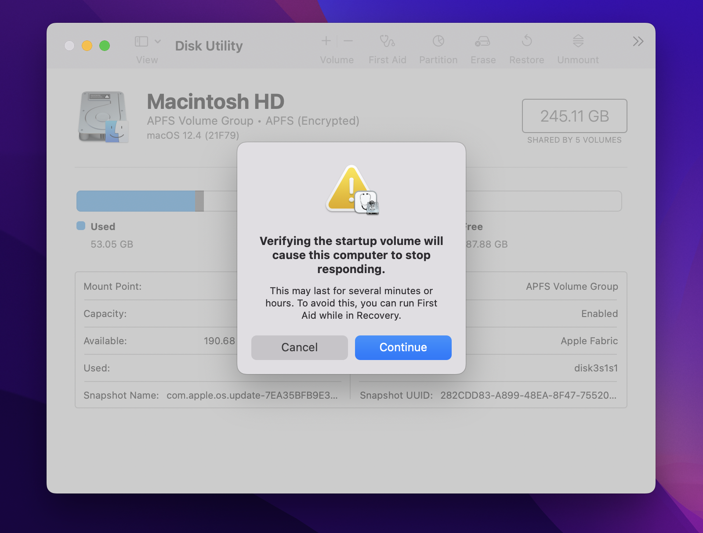Click the Snapshot Name value com.apple.os.update

[252, 395]
